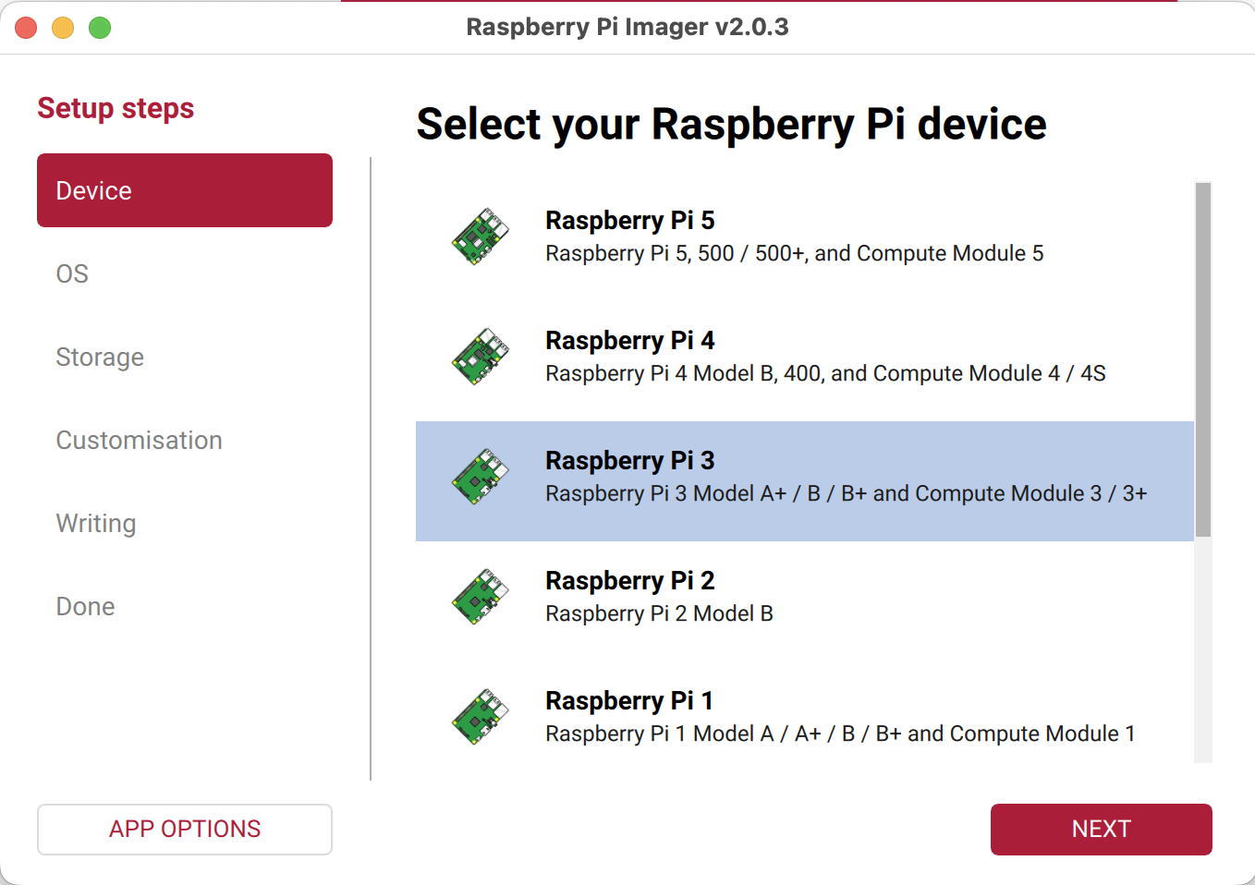Image resolution: width=1255 pixels, height=885 pixels.
Task: Click the Raspberry Pi 1 board icon
Action: pyautogui.click(x=481, y=717)
